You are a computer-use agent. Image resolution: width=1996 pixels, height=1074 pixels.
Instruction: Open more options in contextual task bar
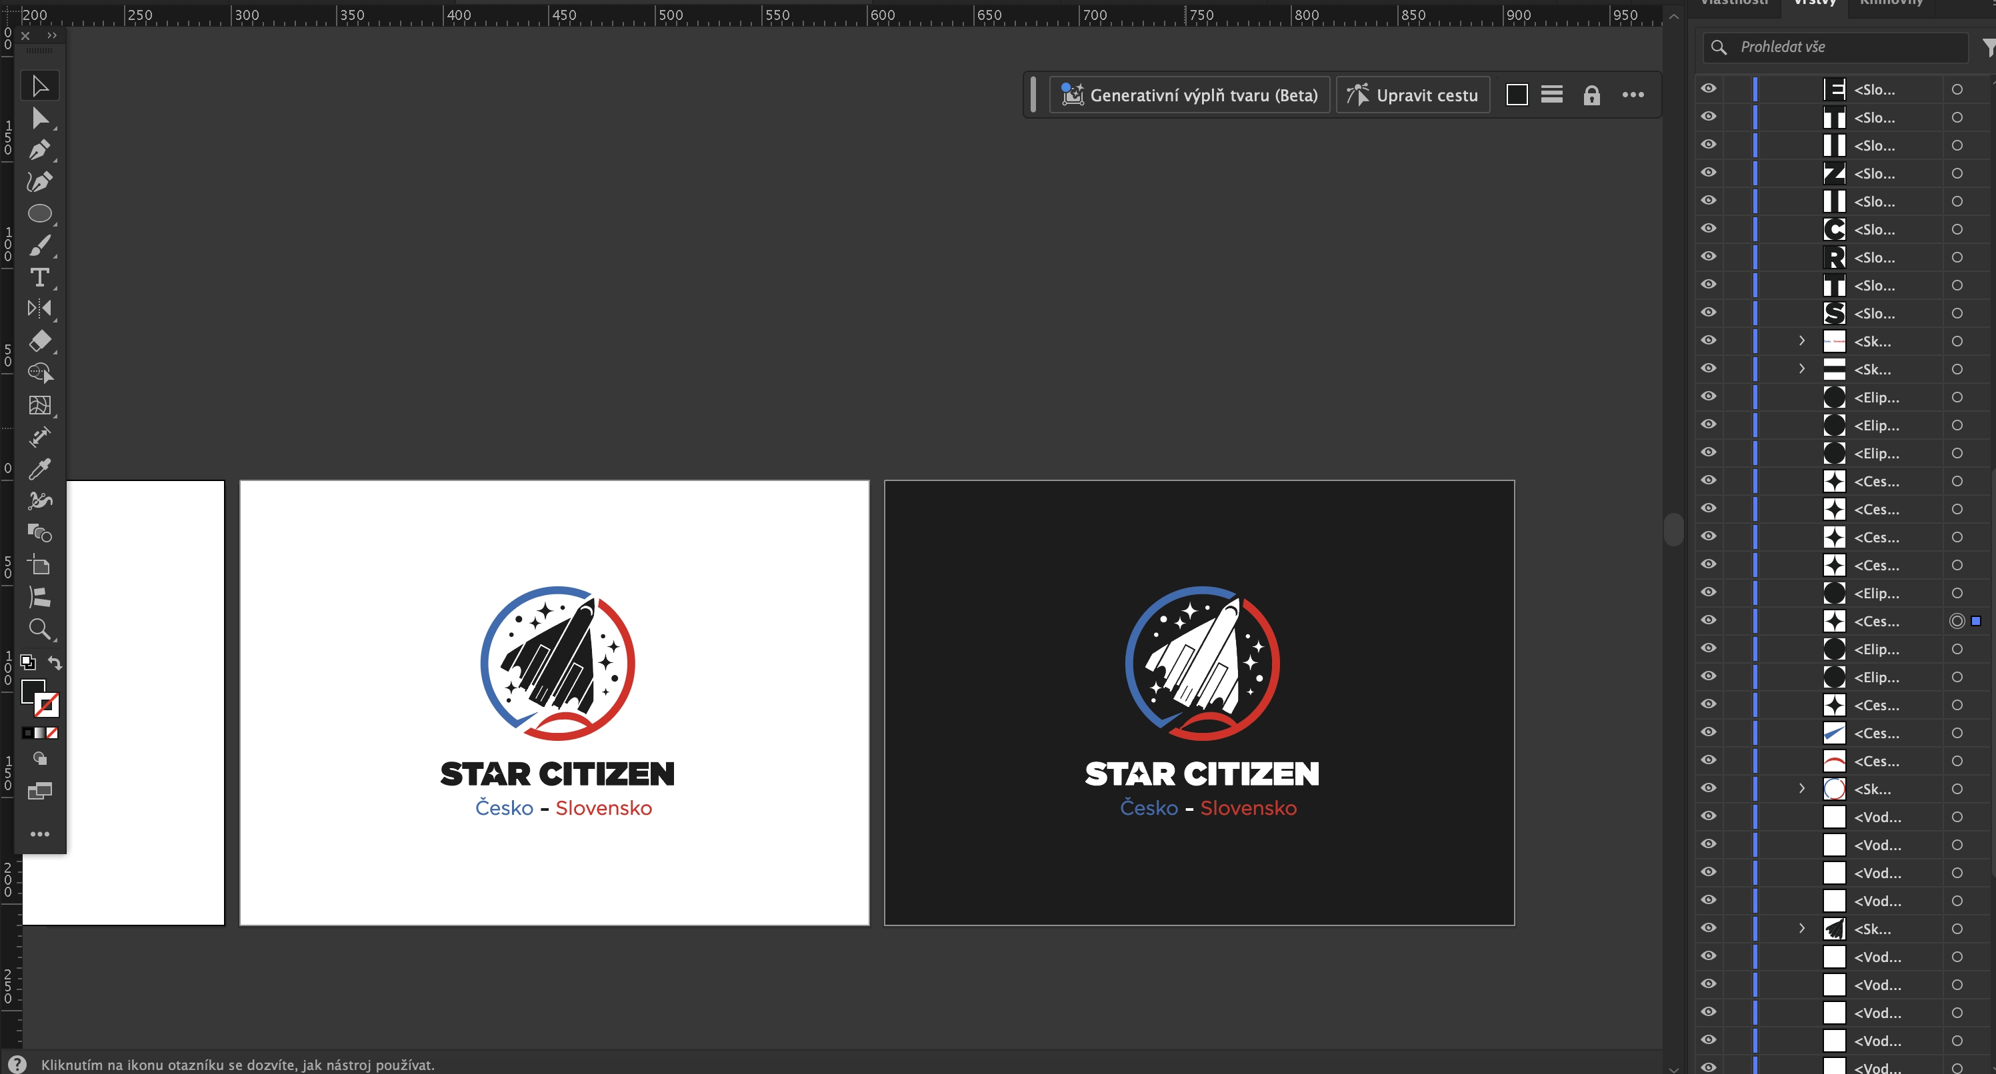[1633, 95]
